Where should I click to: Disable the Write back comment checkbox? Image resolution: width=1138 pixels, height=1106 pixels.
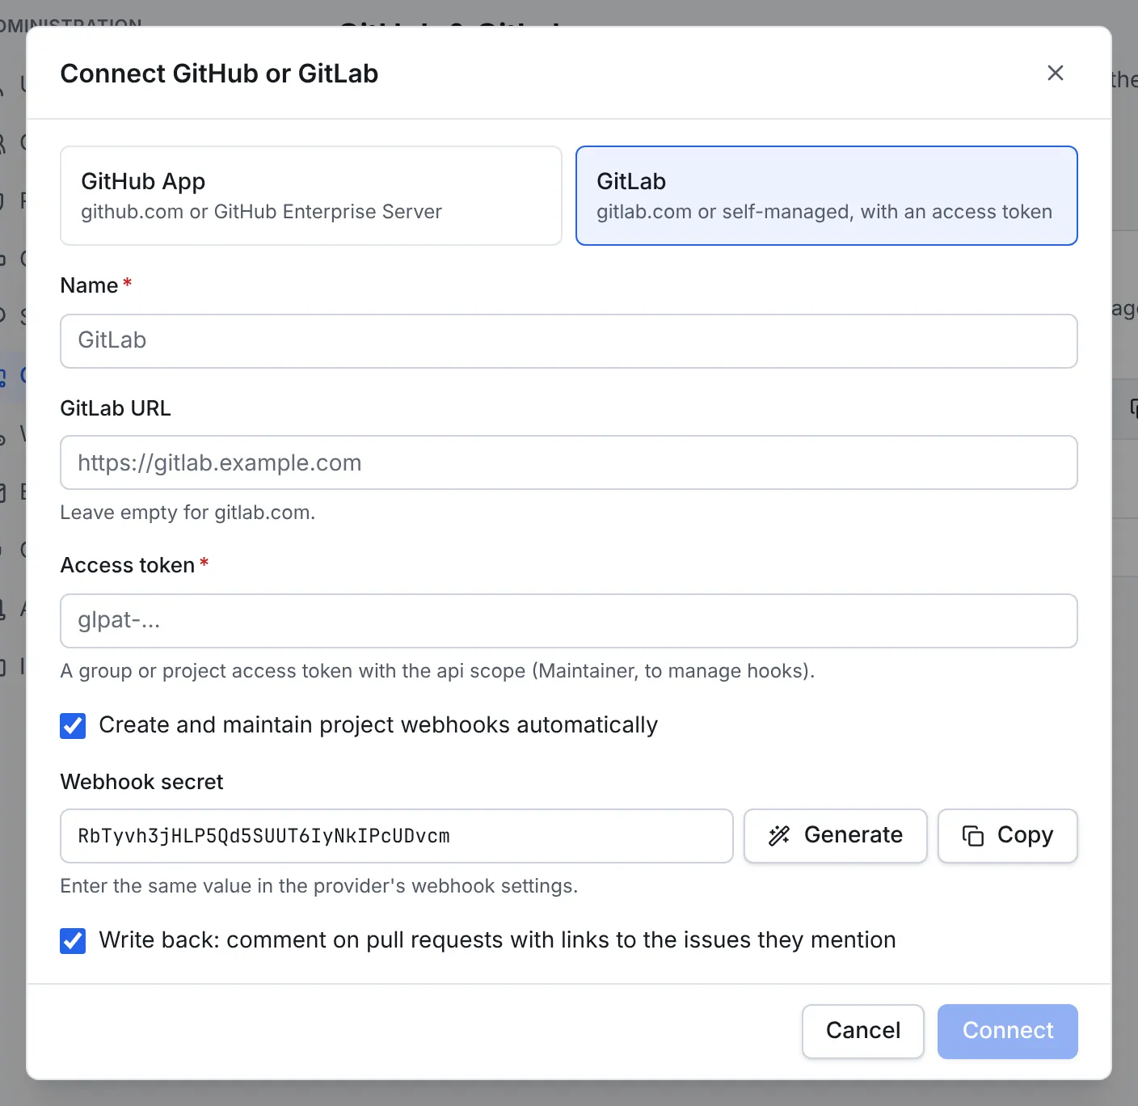click(73, 940)
